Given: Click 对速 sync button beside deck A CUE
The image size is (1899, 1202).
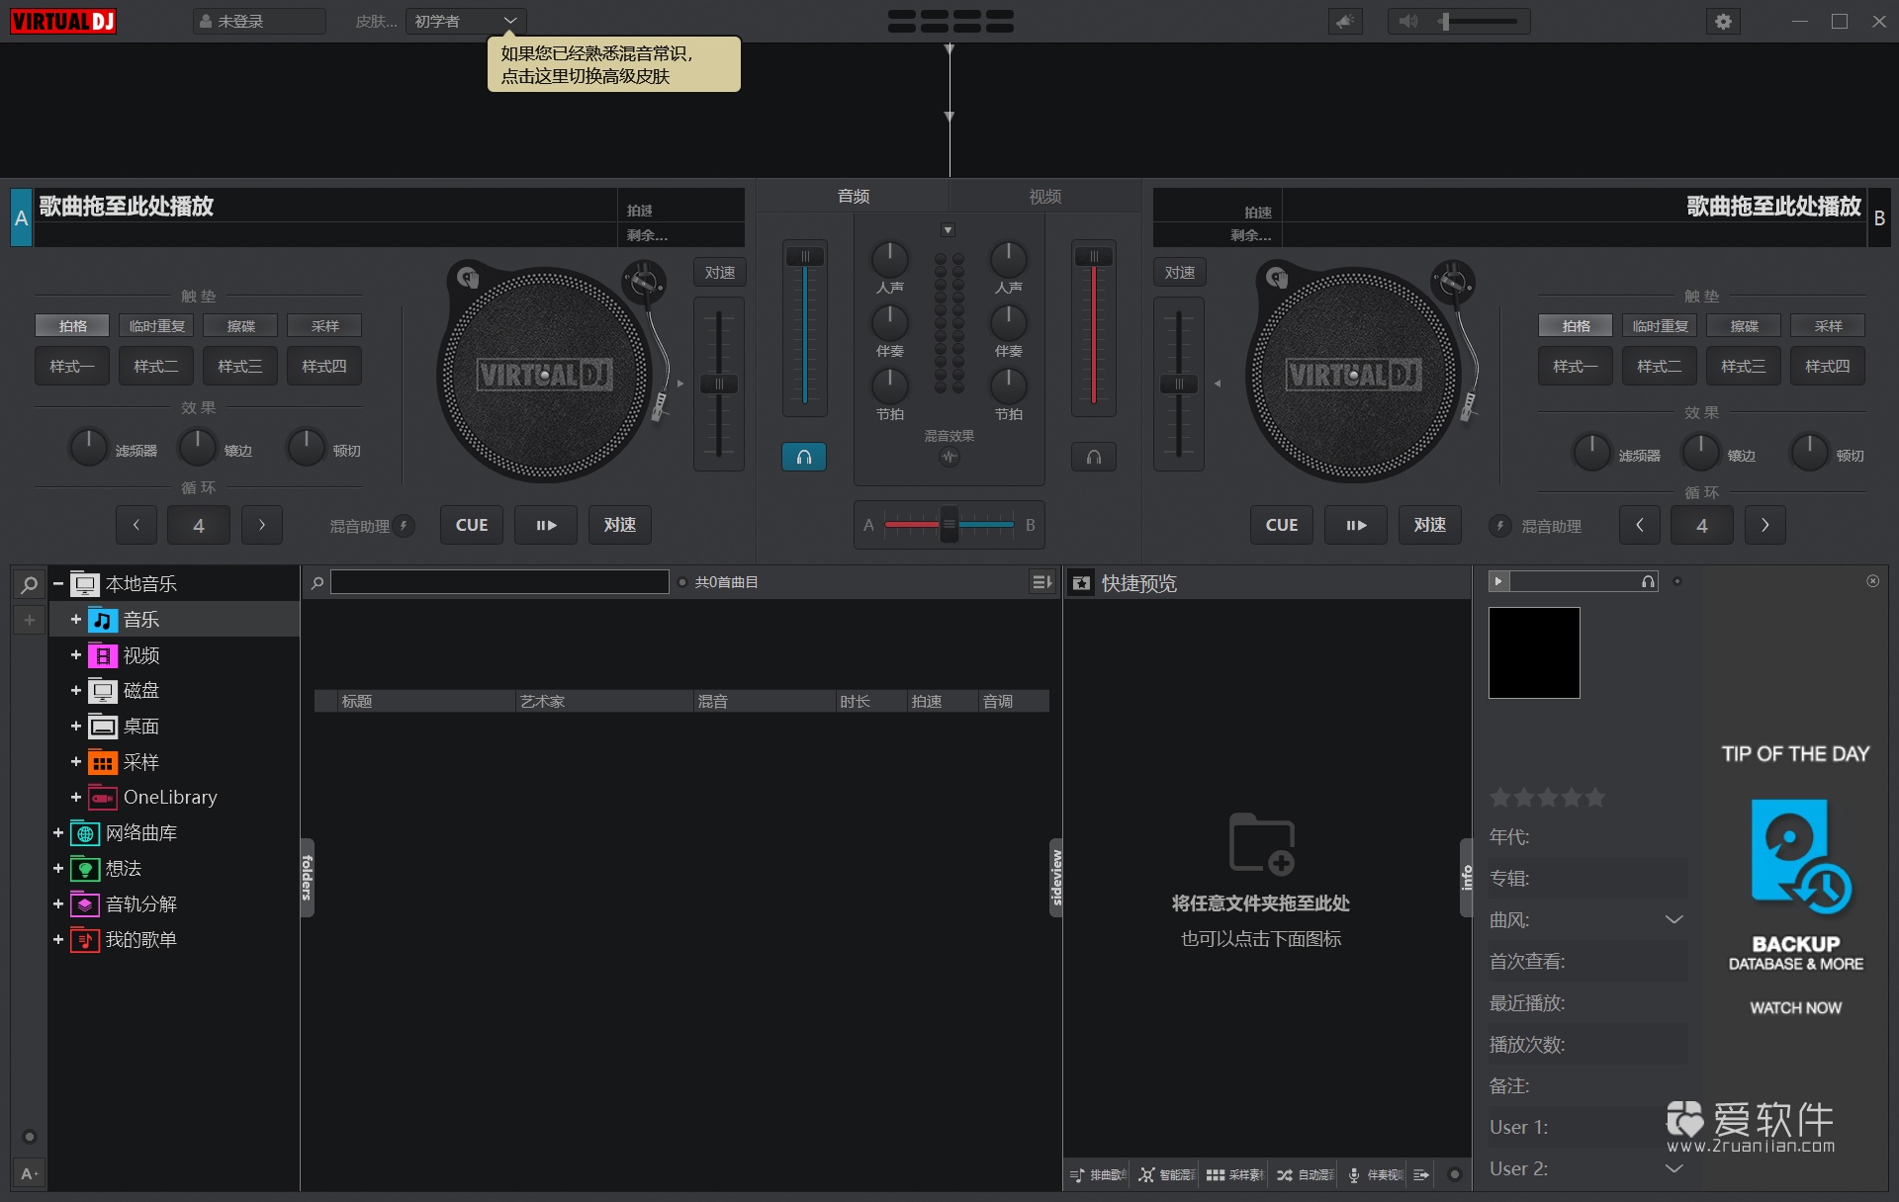Looking at the screenshot, I should pos(620,525).
